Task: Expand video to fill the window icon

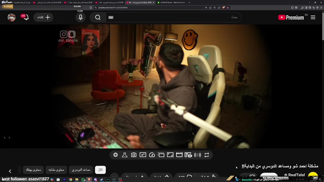Action: coord(170,155)
